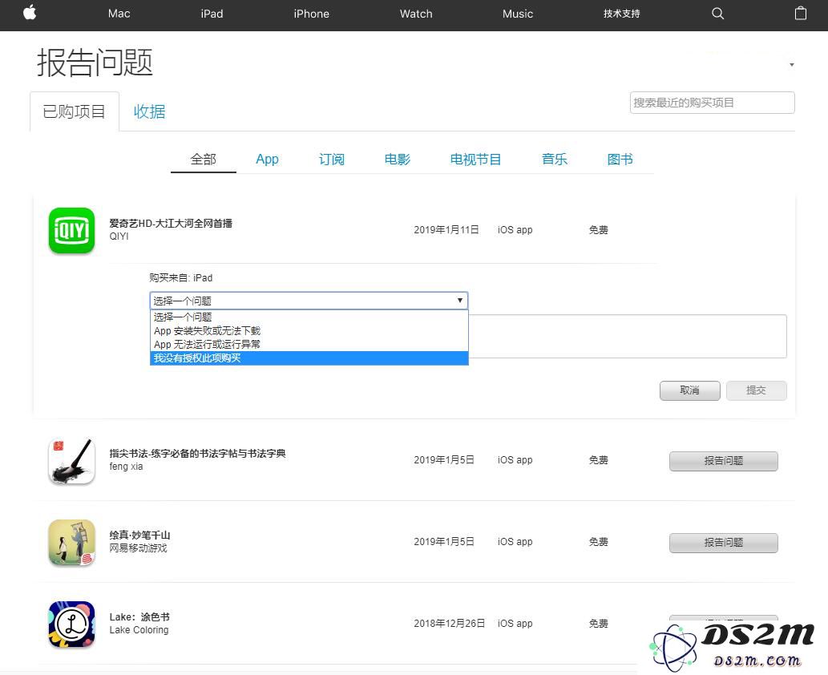828x675 pixels.
Task: Choose App 无法运行或运行异常 option
Action: [x=309, y=345]
